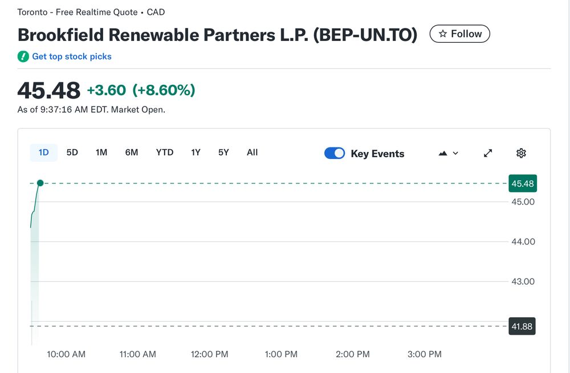The height and width of the screenshot is (373, 570).
Task: Select the mountain area chart style icon
Action: tap(442, 153)
